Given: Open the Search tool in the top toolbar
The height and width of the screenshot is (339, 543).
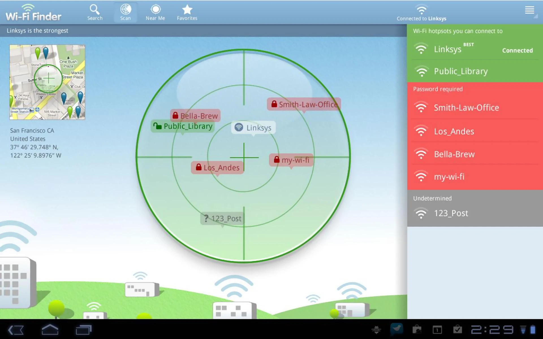Looking at the screenshot, I should tap(94, 11).
